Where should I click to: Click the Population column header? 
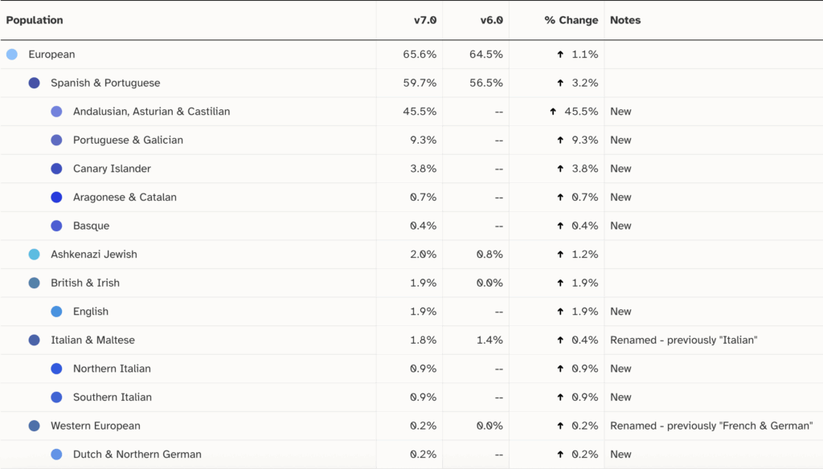[x=35, y=20]
